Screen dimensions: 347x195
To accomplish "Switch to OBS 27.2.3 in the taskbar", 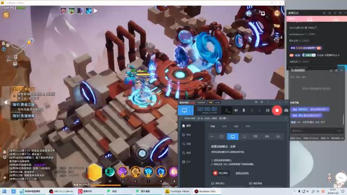I will [61, 191].
